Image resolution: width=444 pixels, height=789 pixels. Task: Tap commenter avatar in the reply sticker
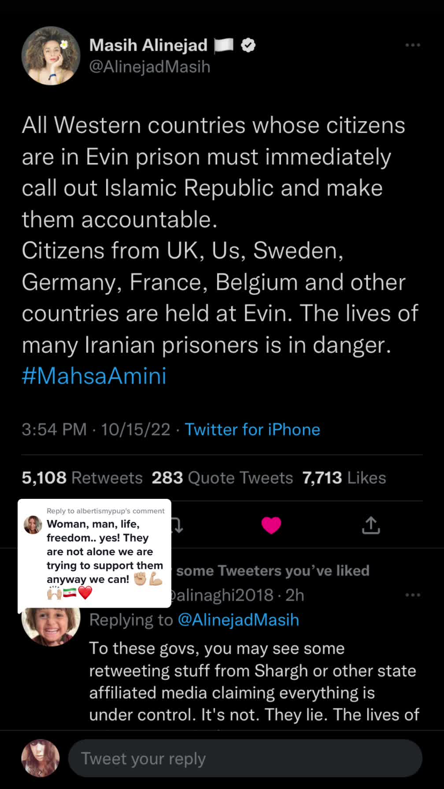point(33,525)
